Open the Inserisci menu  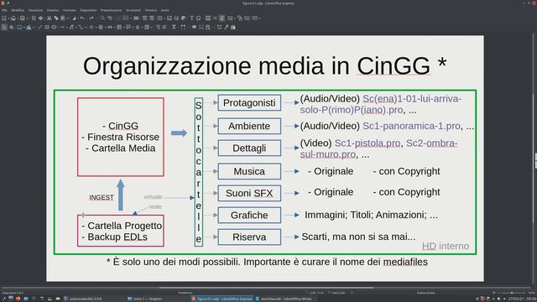click(53, 10)
